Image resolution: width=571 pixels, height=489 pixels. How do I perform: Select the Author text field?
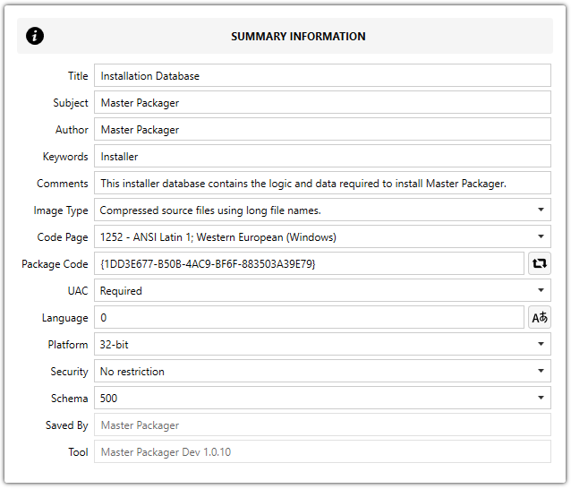[x=322, y=129]
